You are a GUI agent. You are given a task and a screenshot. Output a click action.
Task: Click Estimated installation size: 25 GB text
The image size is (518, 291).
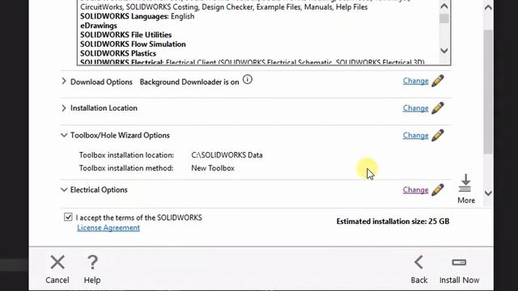pos(393,221)
